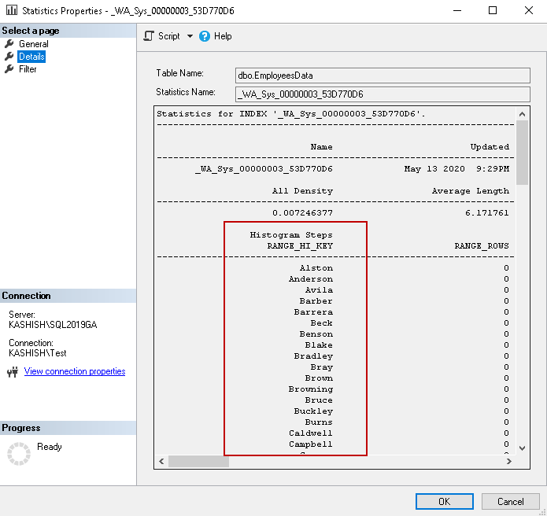Select the Details page
The height and width of the screenshot is (516, 547).
tap(31, 57)
